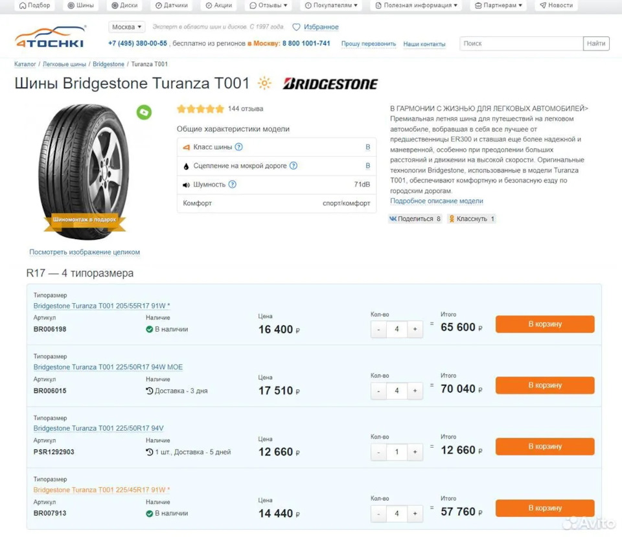622x537 pixels.
Task: Click the Найти search button
Action: (595, 43)
